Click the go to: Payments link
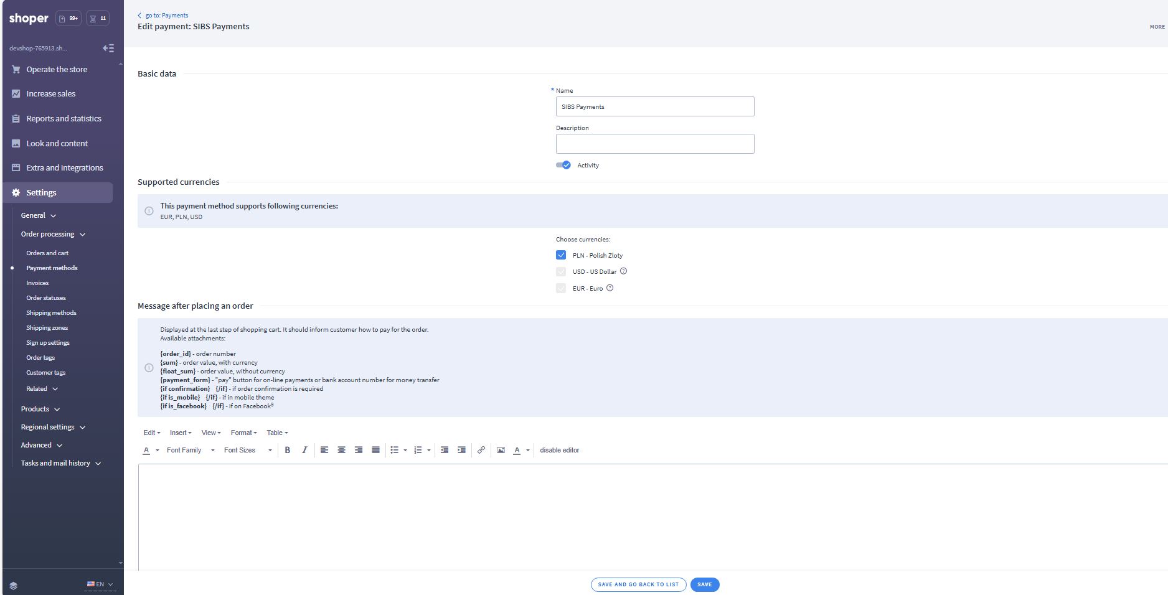Image resolution: width=1168 pixels, height=595 pixels. [x=166, y=15]
